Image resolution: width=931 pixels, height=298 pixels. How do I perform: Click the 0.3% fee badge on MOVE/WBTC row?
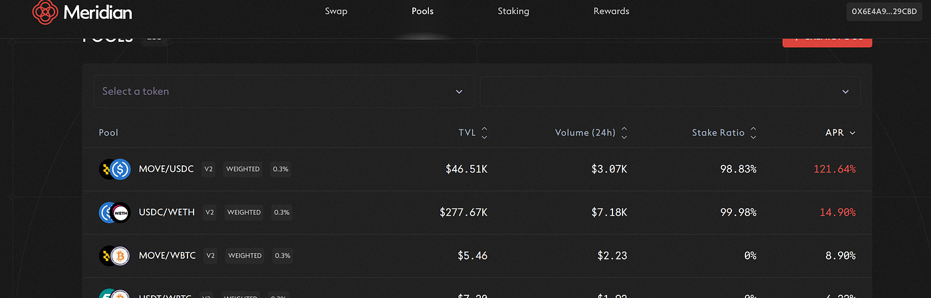[x=283, y=256]
